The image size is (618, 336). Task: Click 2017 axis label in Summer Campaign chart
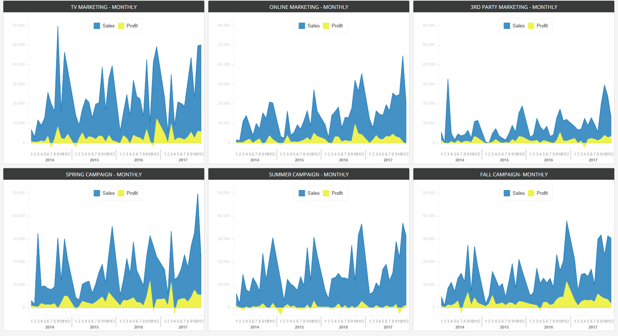(388, 327)
